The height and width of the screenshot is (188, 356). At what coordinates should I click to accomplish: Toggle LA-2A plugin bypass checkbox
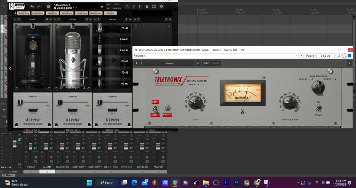[x=350, y=56]
